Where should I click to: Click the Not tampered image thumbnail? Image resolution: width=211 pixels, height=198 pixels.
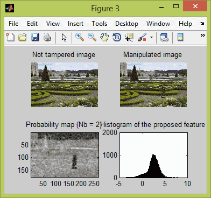(x=65, y=84)
